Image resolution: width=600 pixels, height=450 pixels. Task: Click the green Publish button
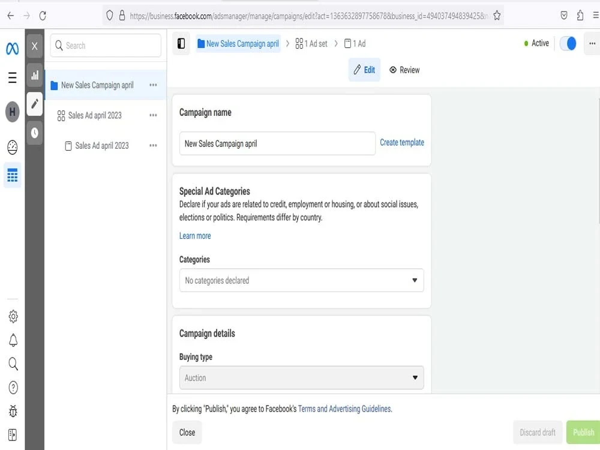click(583, 433)
